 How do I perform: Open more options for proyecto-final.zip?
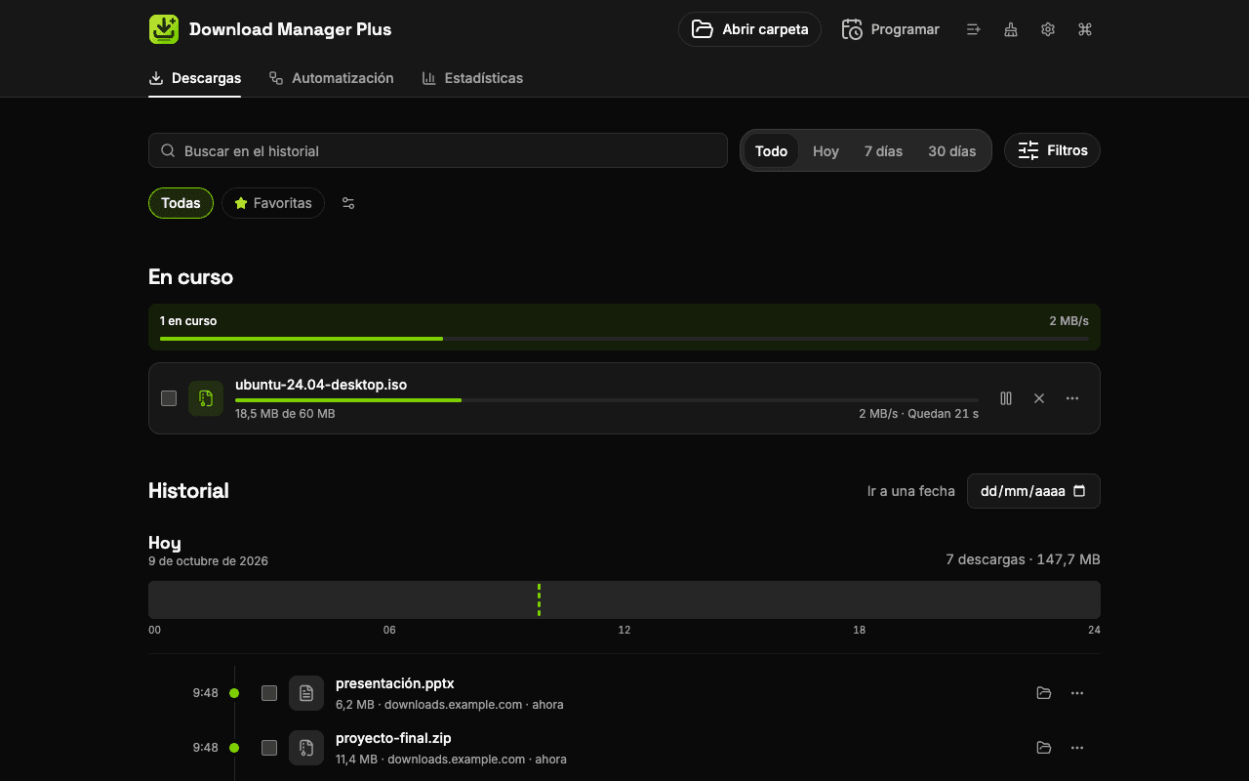point(1077,748)
